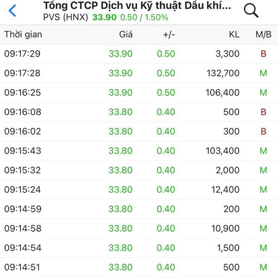Sort by Giá column header

pos(126,34)
